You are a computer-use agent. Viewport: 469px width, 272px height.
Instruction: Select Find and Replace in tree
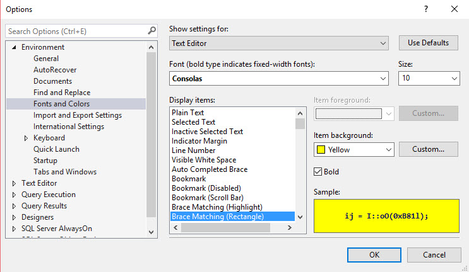click(x=62, y=93)
